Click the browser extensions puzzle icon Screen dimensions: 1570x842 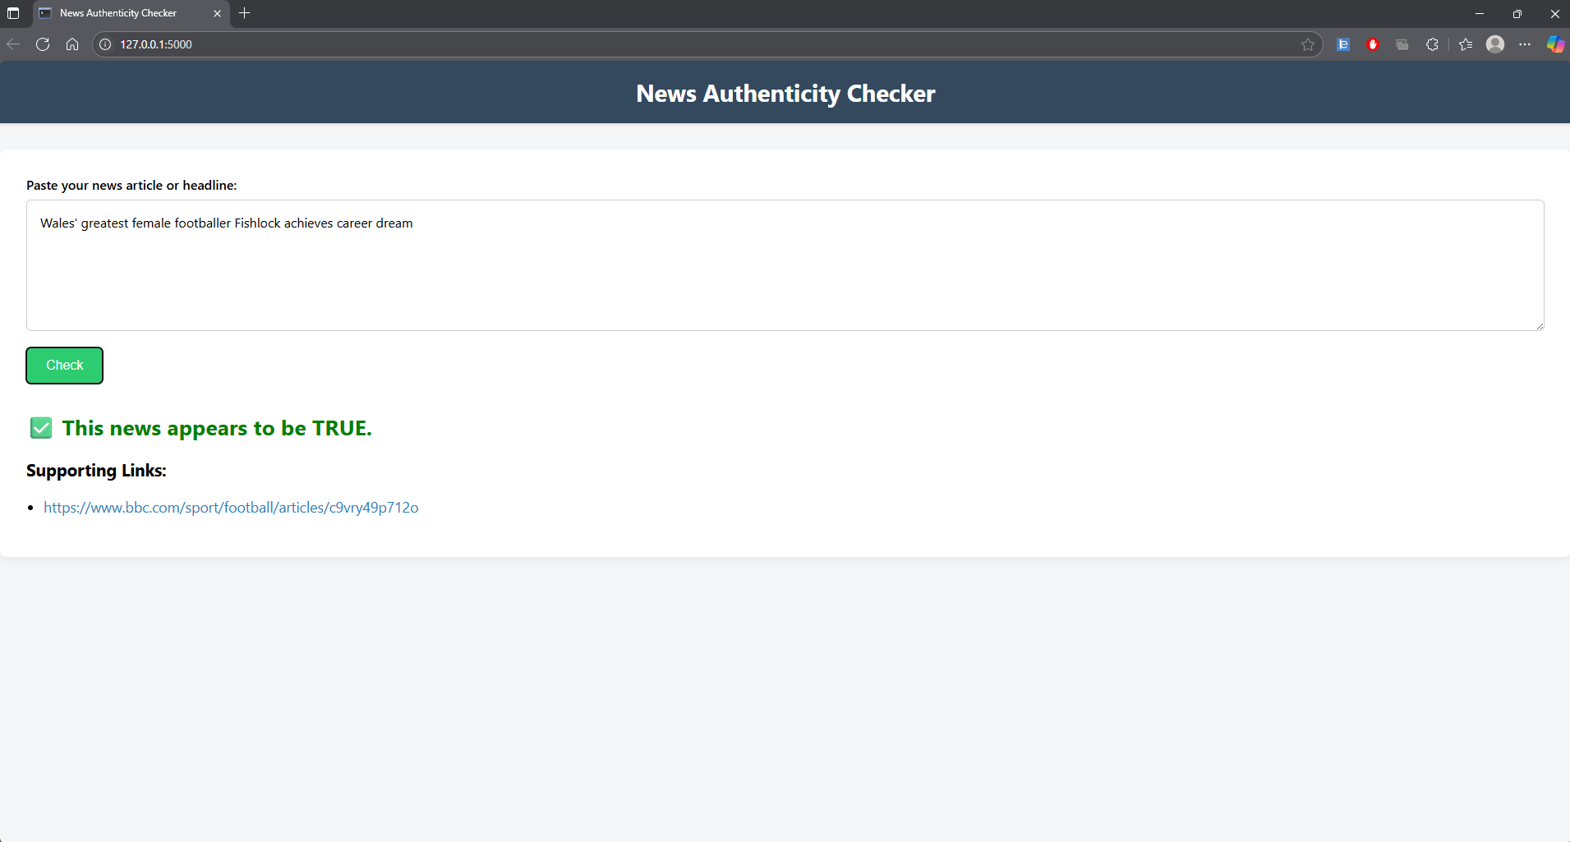[1433, 44]
